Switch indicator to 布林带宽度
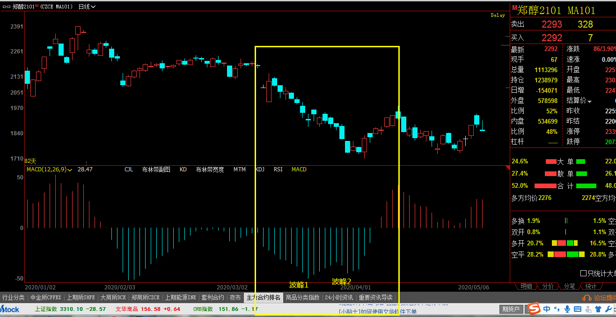This screenshot has height=317, width=616. click(210, 170)
